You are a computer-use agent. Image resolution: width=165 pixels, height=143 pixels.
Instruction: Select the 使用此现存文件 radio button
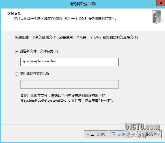17,74
